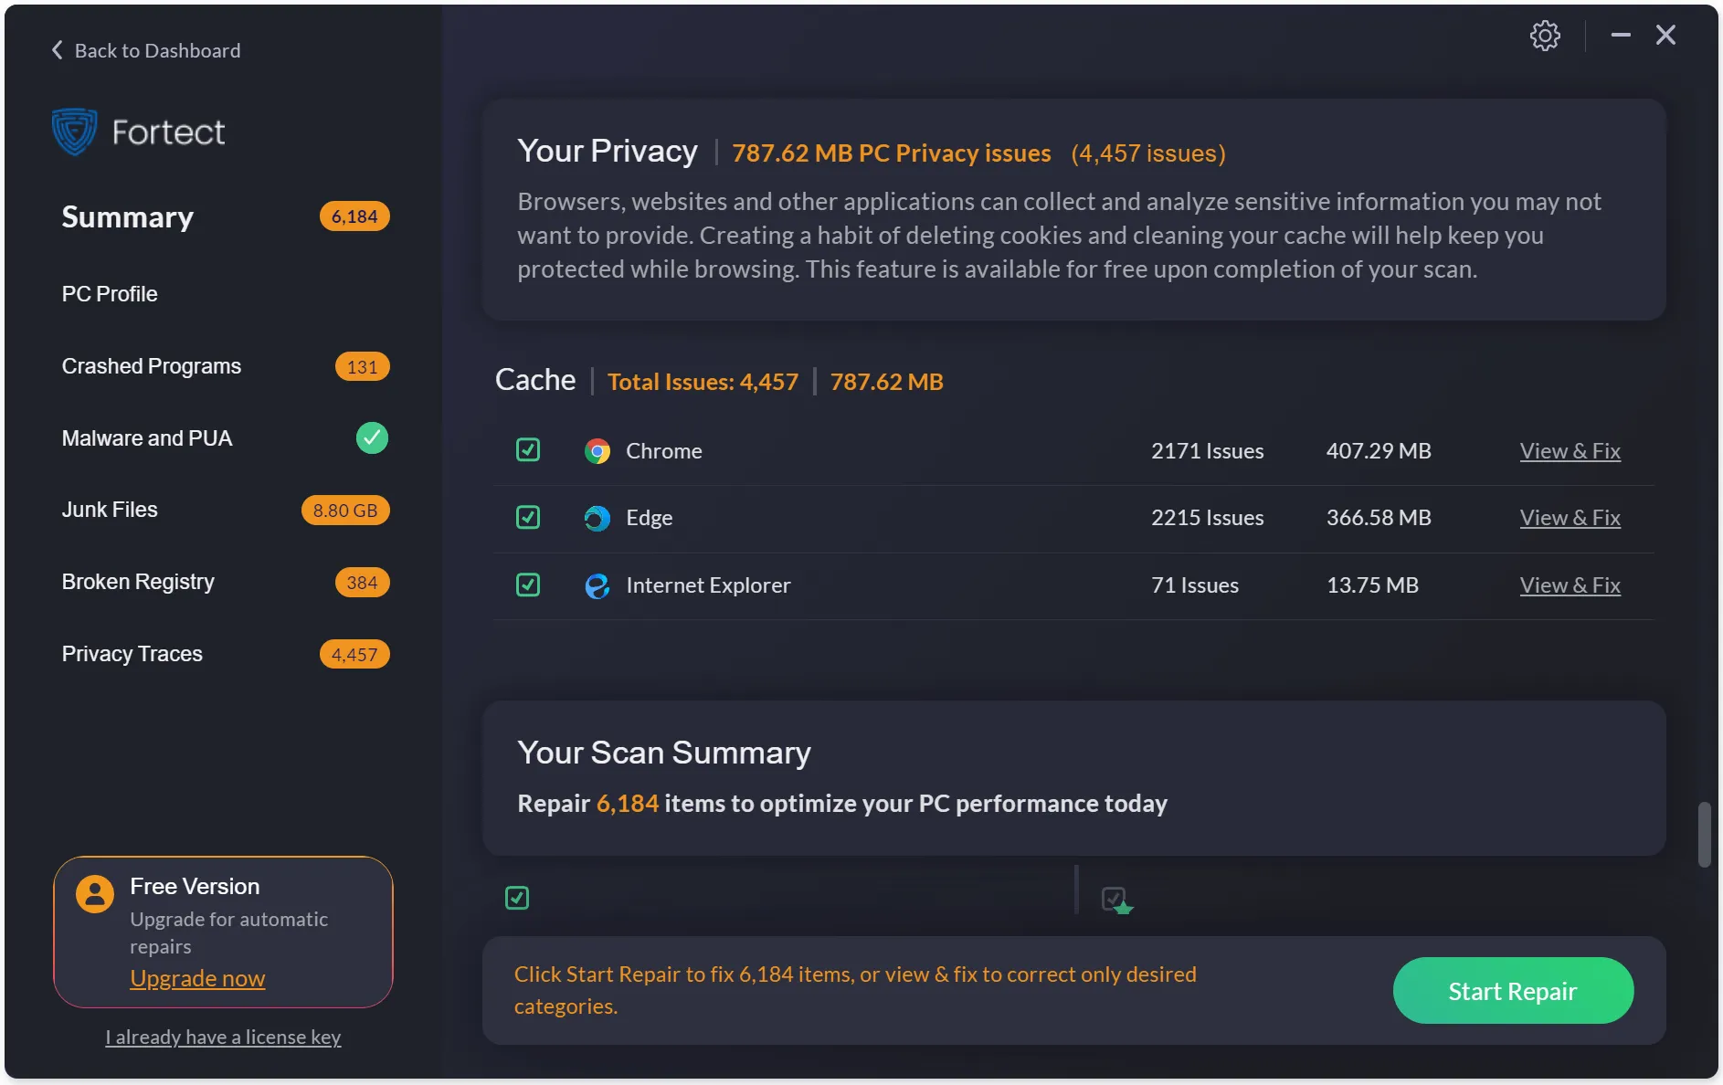
Task: Click the 4,457 badge next to Privacy Traces
Action: pos(354,654)
